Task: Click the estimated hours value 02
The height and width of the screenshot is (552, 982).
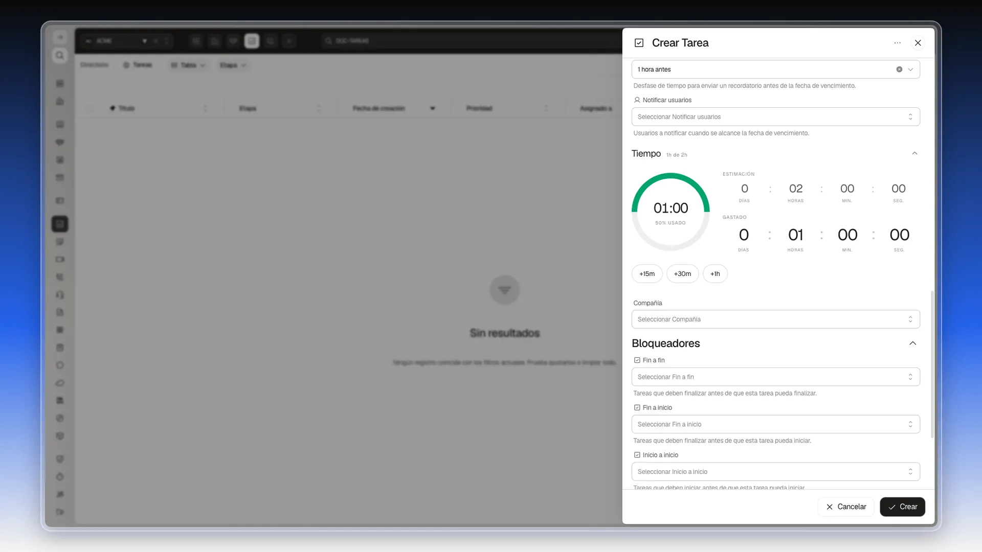Action: coord(796,189)
